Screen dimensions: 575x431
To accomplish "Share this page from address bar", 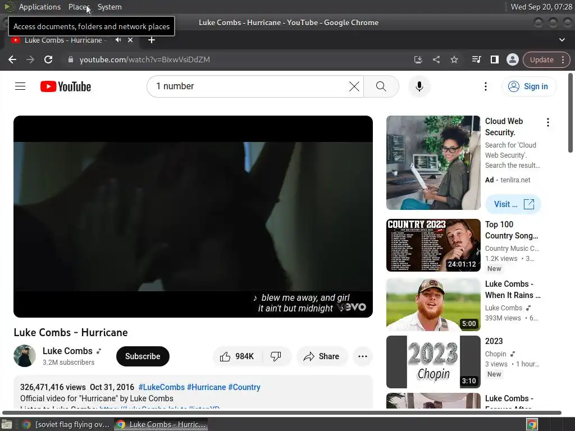I will click(436, 59).
